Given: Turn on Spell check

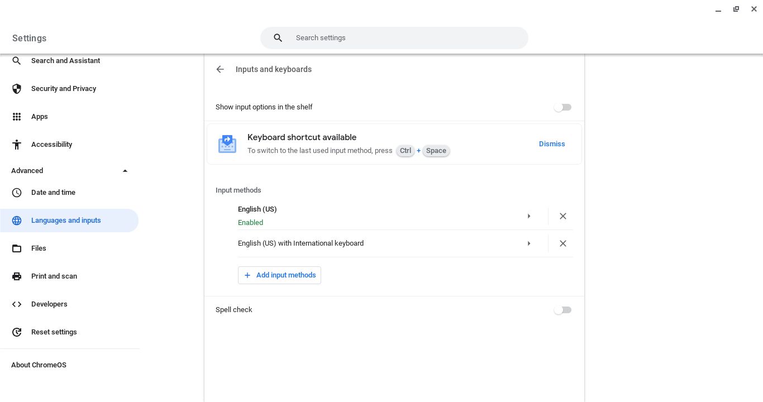Looking at the screenshot, I should pos(562,310).
